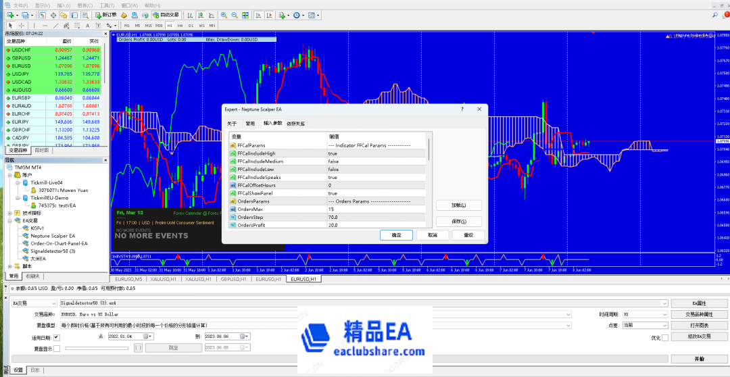Screen dimensions: 730x377
Task: Expand the 技术指标 (Indicators) tree node
Action: (x=10, y=213)
